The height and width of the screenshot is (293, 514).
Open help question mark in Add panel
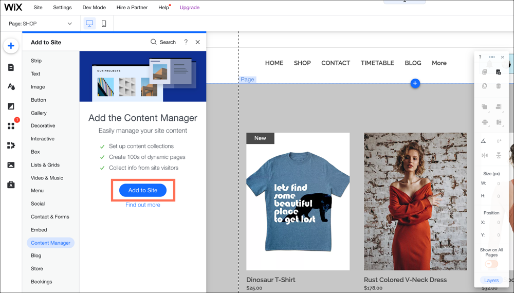(186, 42)
